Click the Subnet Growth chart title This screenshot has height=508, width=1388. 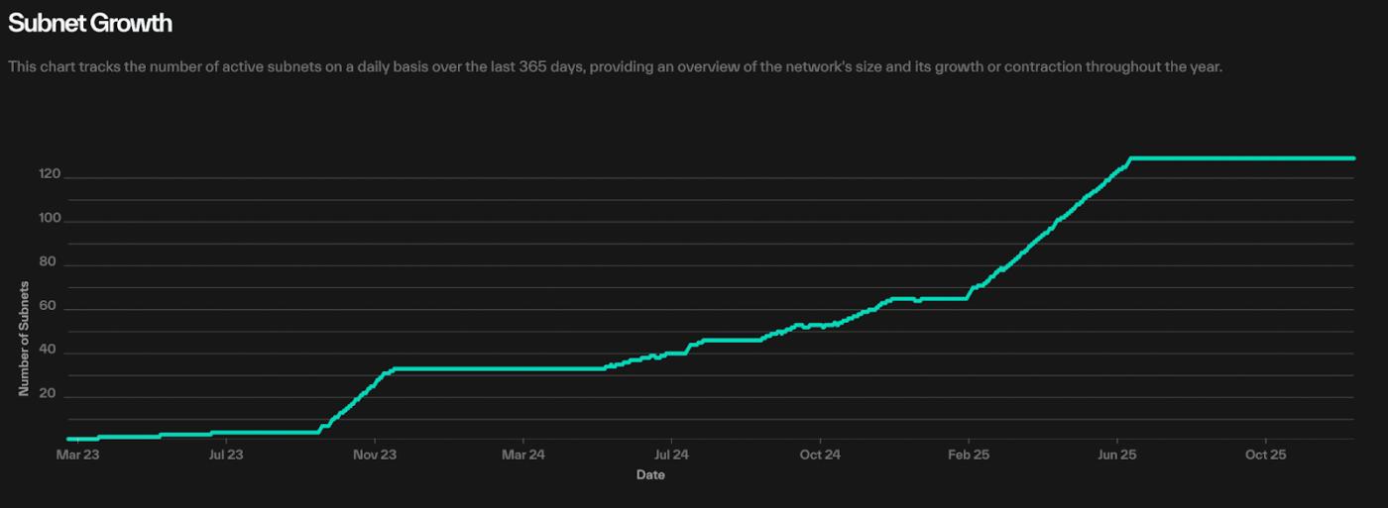click(x=90, y=23)
